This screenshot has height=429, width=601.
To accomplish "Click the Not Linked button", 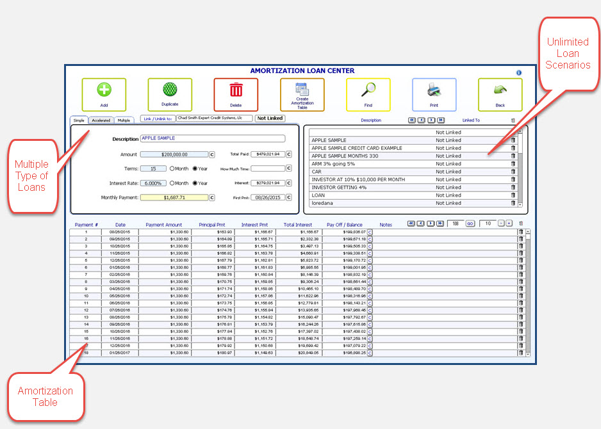I will tap(270, 118).
